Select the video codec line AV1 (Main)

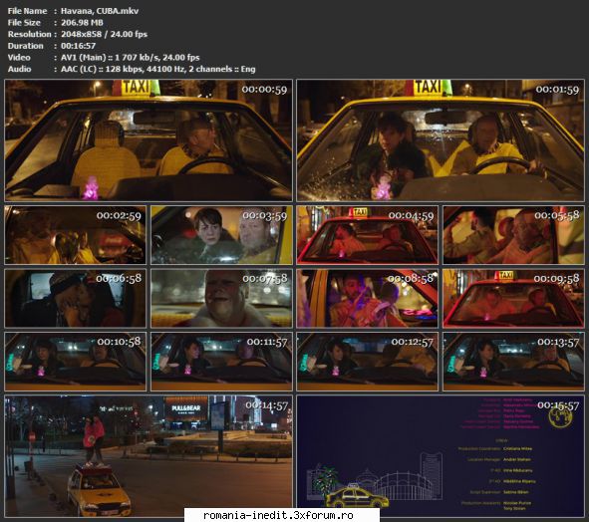[130, 58]
